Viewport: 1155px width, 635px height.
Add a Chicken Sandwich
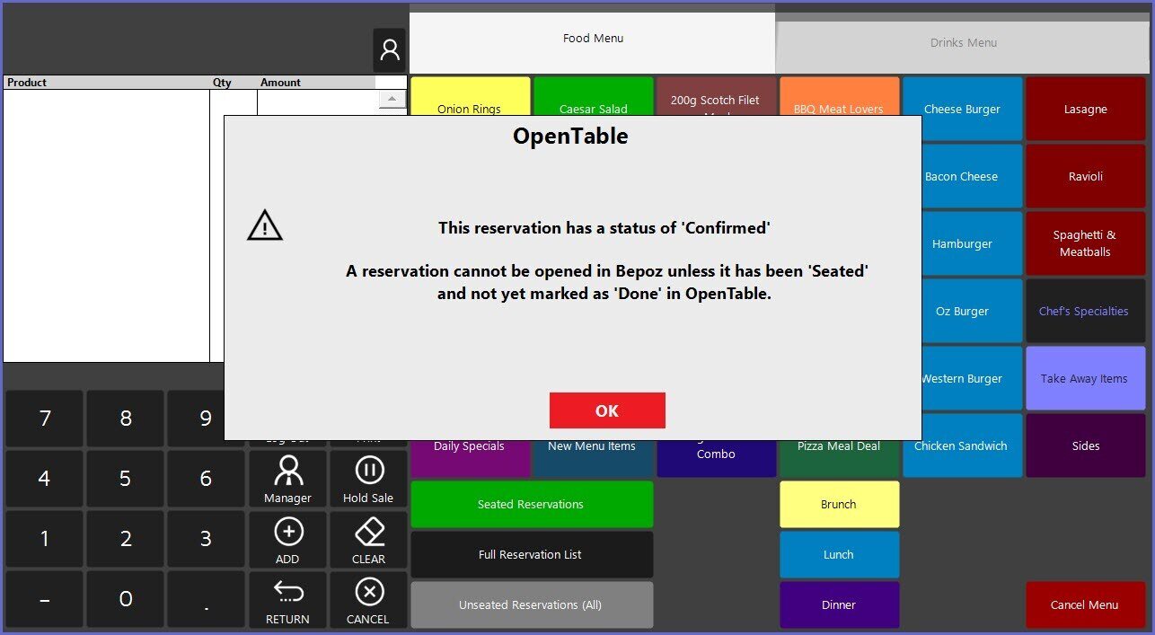963,445
